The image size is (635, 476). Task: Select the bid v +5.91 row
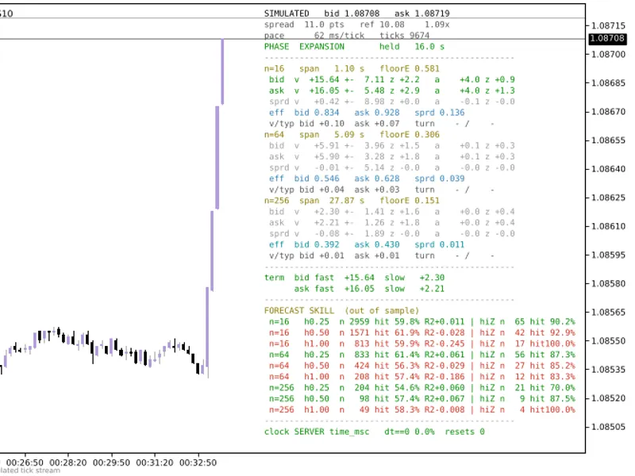(391, 145)
